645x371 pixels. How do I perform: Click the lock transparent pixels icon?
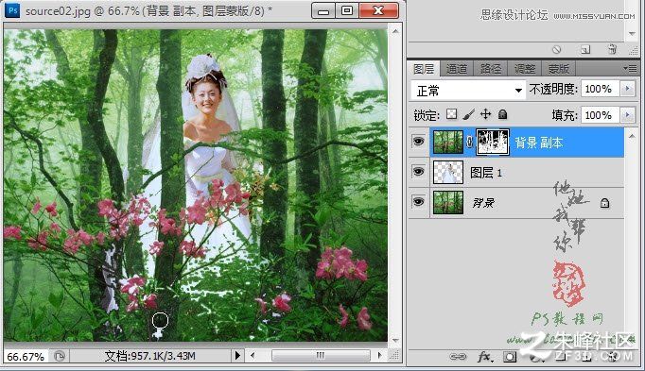pos(452,114)
